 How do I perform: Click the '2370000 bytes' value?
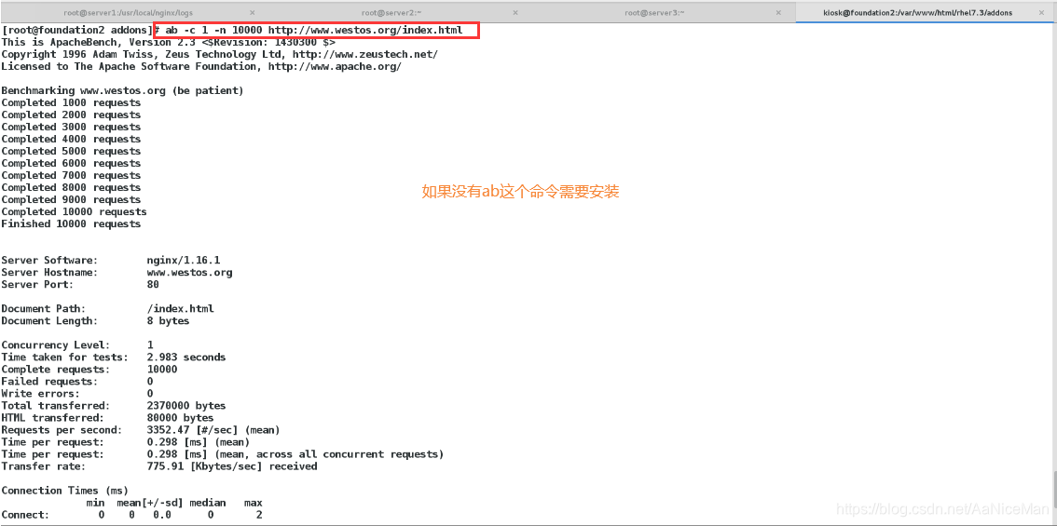pyautogui.click(x=186, y=406)
